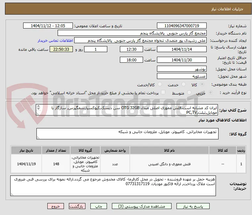Image resolution: width=252 pixels, height=215 pixels.
Task: Open 'اطلاعات تماس خریدار' link
Action: [x=55, y=40]
